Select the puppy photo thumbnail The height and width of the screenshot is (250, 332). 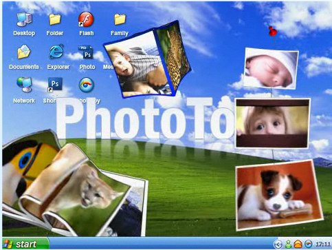point(279,195)
